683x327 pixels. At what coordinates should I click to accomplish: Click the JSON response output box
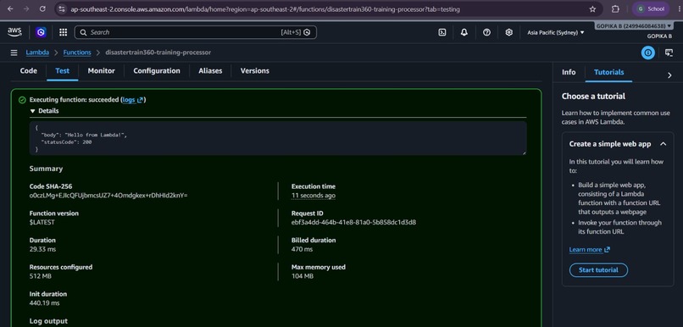(278, 138)
